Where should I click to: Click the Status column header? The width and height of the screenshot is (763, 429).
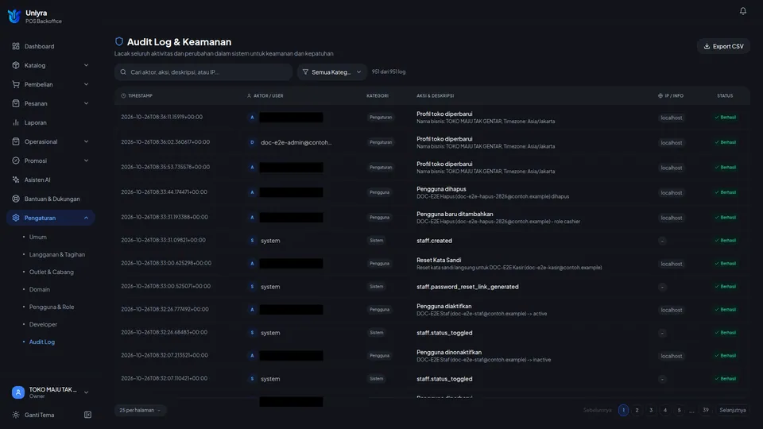(x=725, y=96)
